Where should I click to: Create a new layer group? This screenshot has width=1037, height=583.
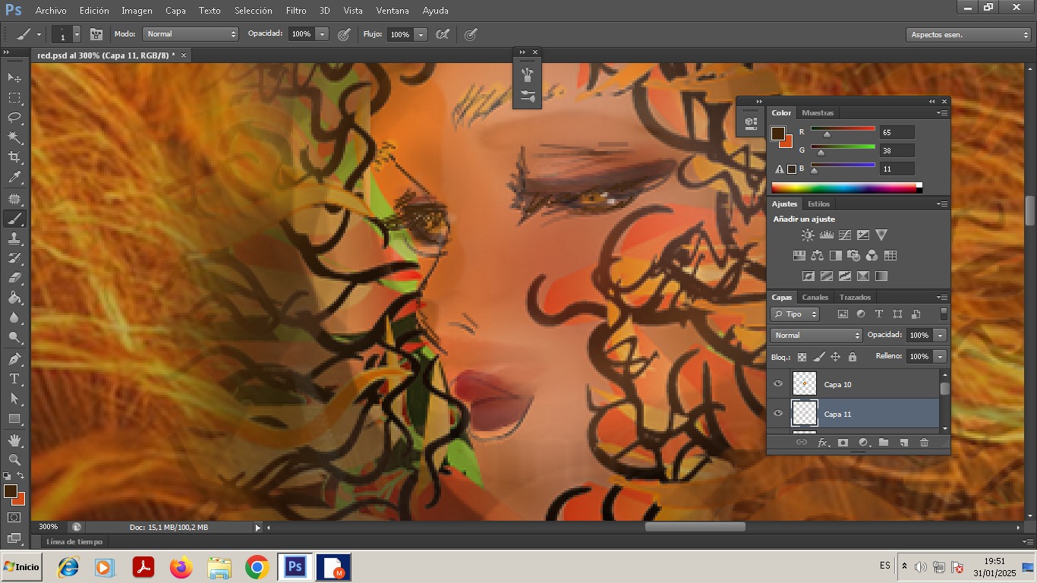pyautogui.click(x=884, y=443)
